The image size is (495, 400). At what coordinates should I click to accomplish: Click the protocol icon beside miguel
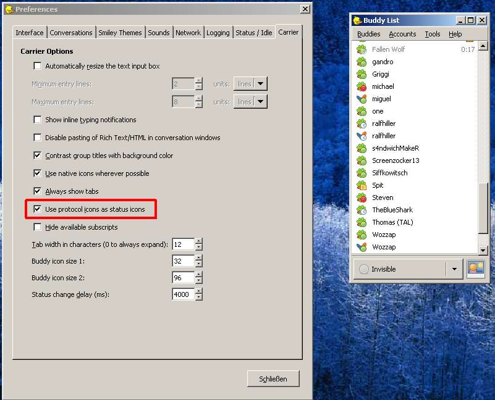pos(362,99)
